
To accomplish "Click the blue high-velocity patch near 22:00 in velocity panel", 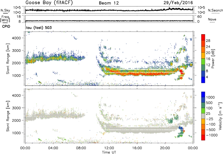I will coord(181,128).
